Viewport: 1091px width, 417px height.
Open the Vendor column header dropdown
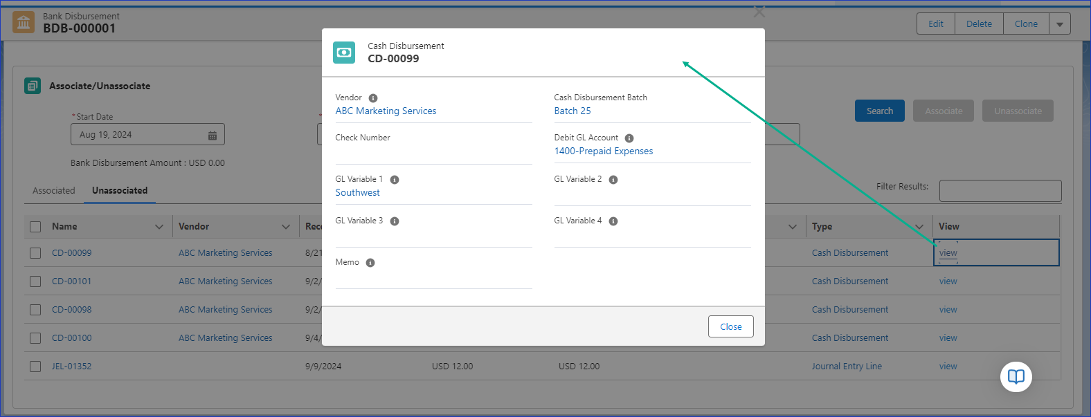pyautogui.click(x=286, y=227)
